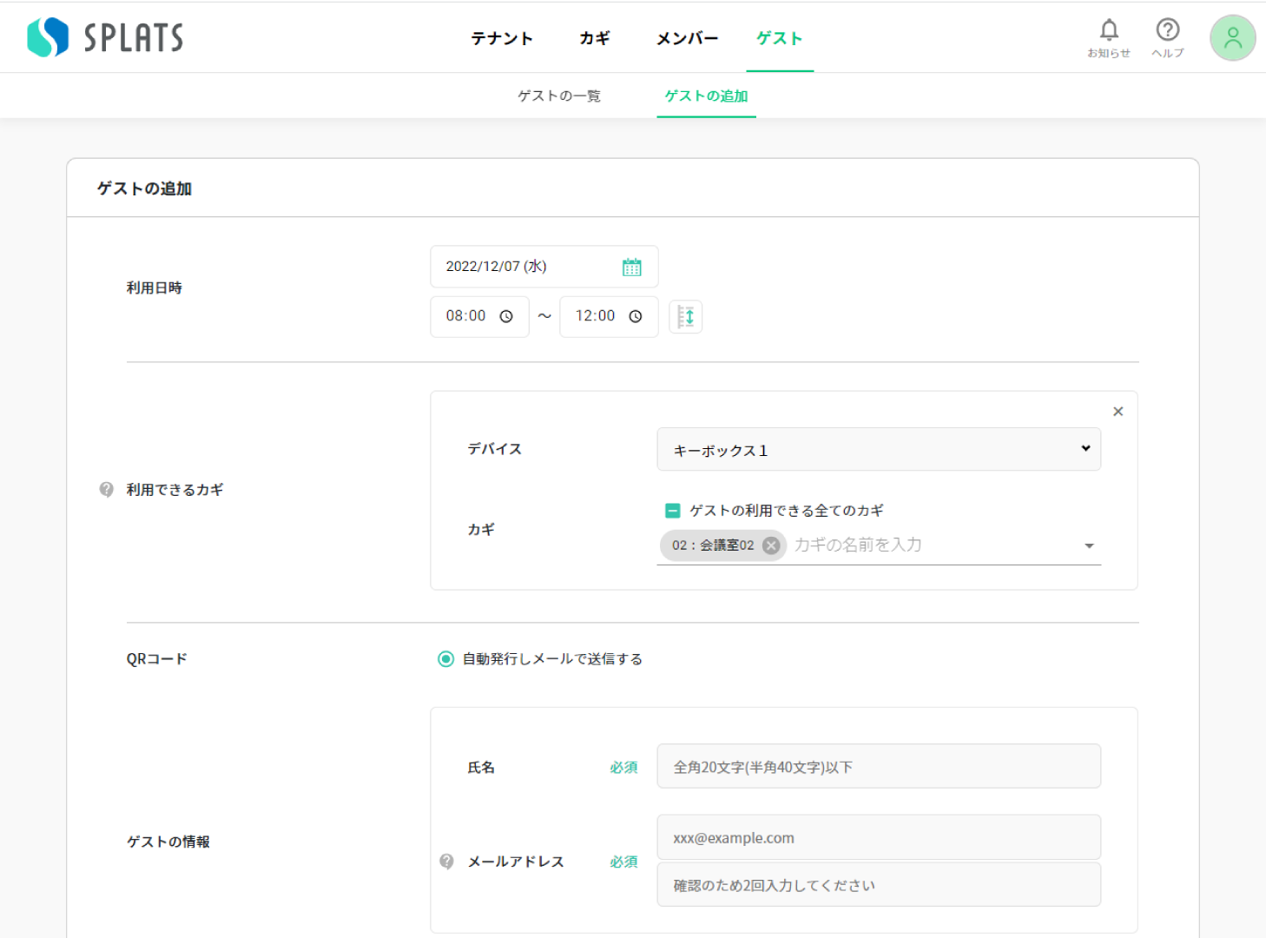Screen dimensions: 1266x938
Task: Click the clock icon in the 12:00 field
Action: [636, 316]
